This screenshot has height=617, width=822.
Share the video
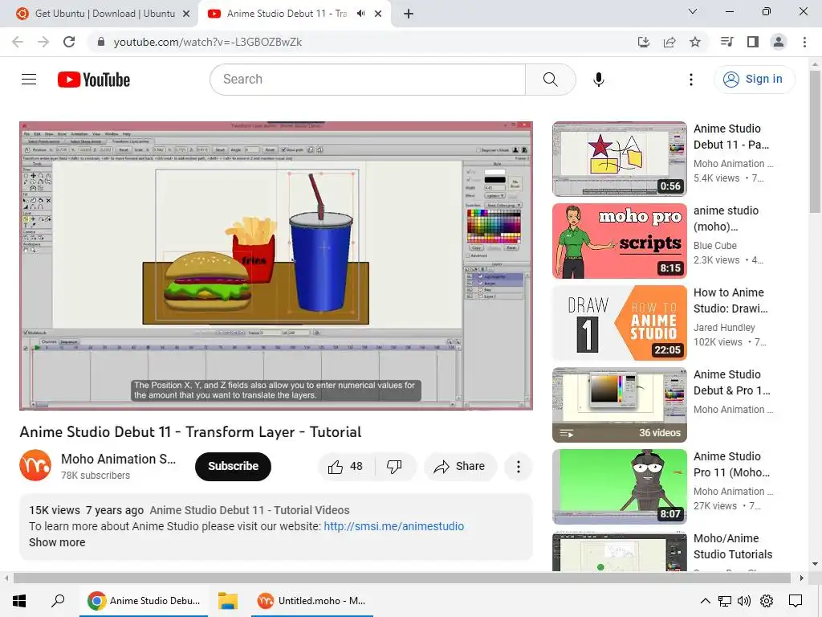[x=460, y=467]
